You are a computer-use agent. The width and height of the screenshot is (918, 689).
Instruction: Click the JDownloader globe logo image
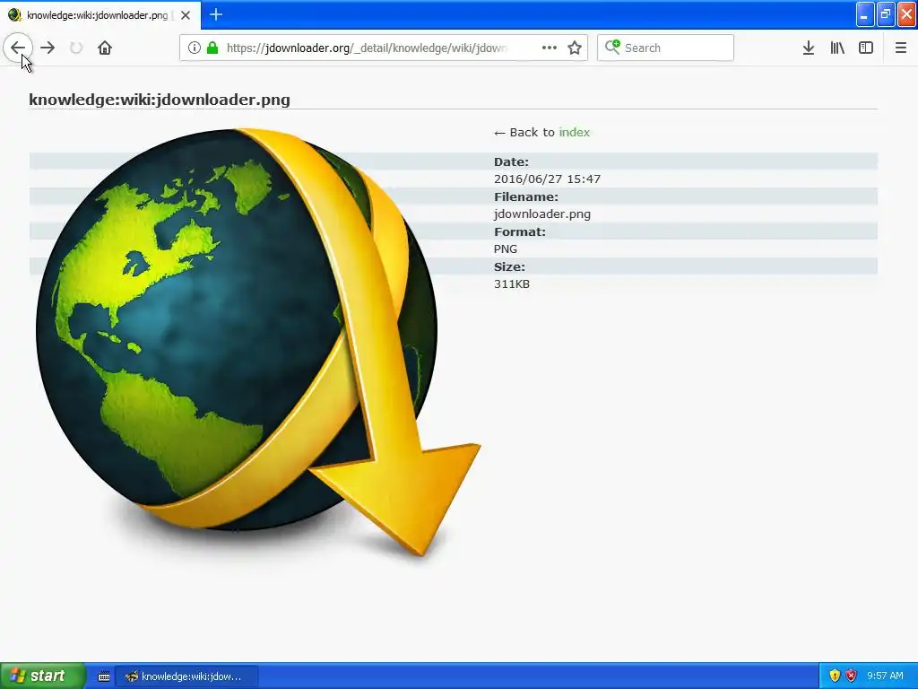(x=257, y=342)
